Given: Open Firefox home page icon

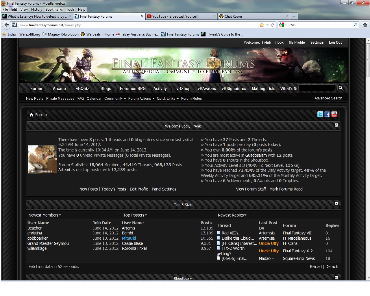Looking at the screenshot, I should 365,25.
